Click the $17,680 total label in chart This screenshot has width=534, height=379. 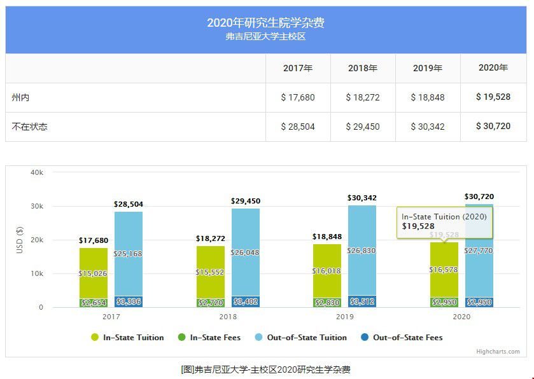pyautogui.click(x=94, y=240)
